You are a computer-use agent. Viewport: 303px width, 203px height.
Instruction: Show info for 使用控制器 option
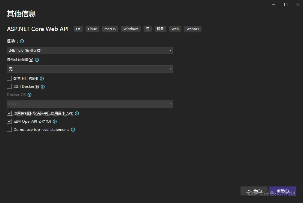(x=77, y=113)
